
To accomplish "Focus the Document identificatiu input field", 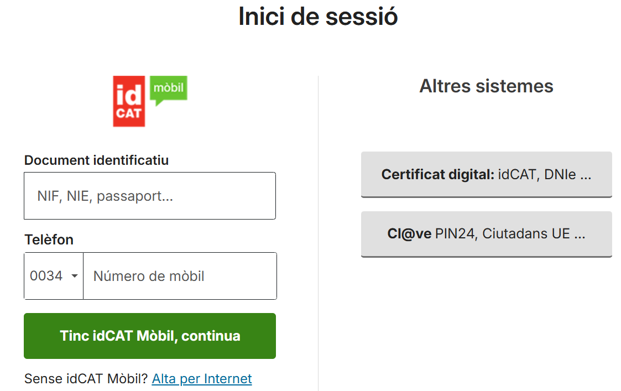I will pos(149,196).
